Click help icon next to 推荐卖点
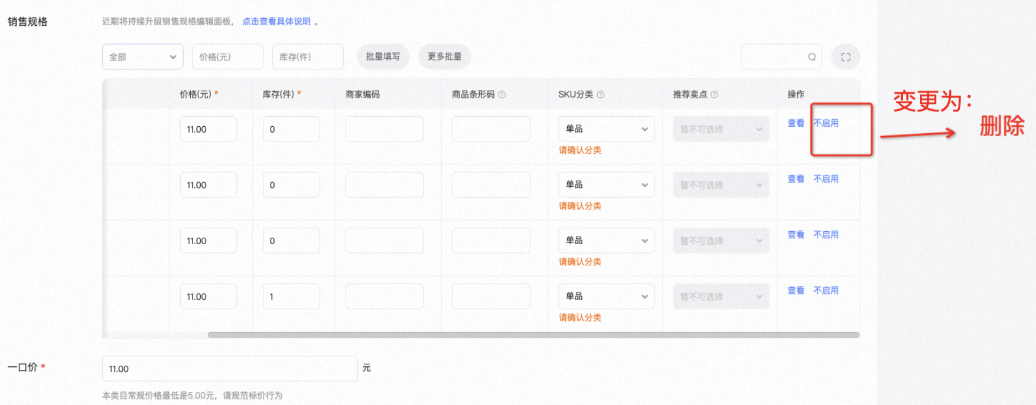Image resolution: width=1036 pixels, height=405 pixels. click(x=715, y=95)
